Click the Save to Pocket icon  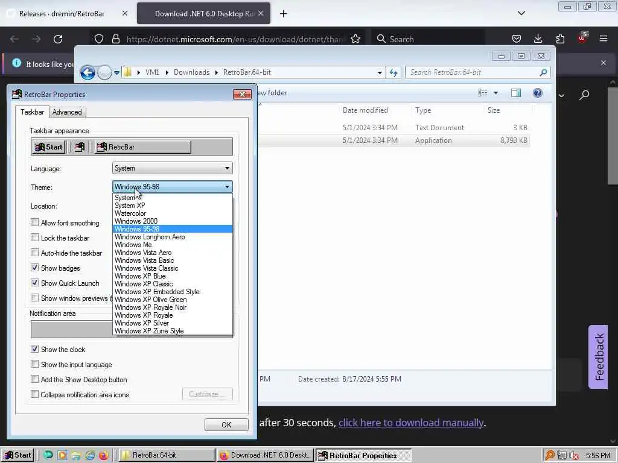point(517,39)
